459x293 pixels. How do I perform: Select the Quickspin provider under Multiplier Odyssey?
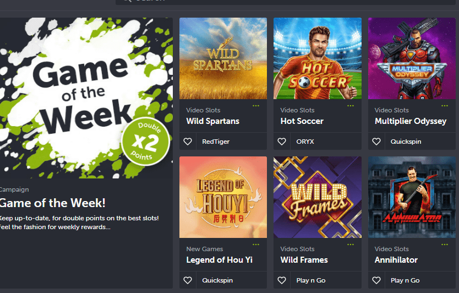[x=406, y=142]
